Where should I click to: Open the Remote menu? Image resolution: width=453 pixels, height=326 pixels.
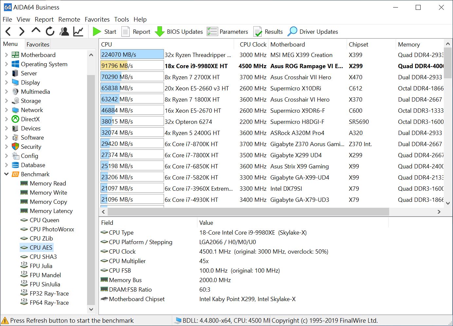point(69,19)
